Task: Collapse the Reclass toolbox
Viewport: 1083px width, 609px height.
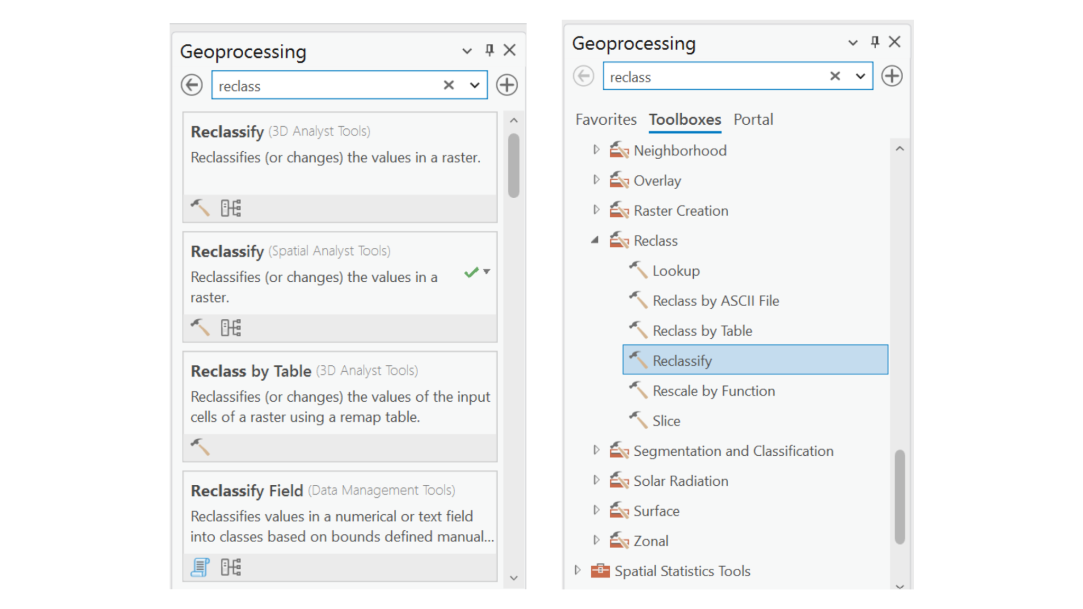Action: (x=595, y=240)
